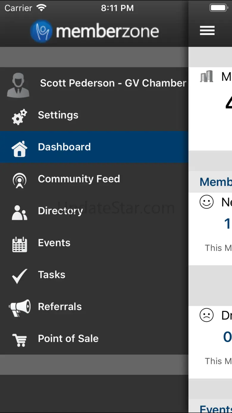The image size is (232, 413).
Task: Open Events menu item
Action: click(94, 243)
